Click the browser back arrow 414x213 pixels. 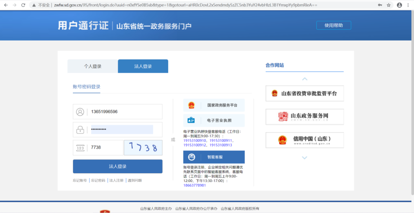point(6,5)
